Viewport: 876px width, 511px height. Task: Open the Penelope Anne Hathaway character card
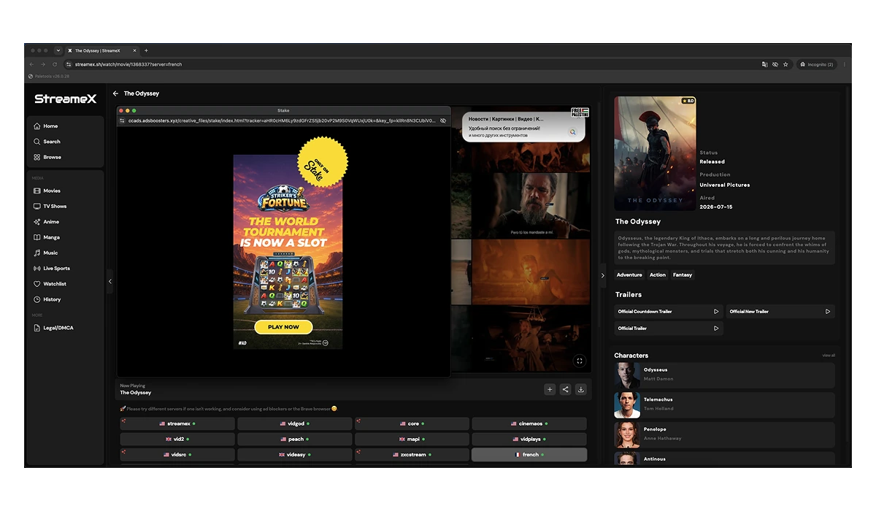[x=724, y=434]
